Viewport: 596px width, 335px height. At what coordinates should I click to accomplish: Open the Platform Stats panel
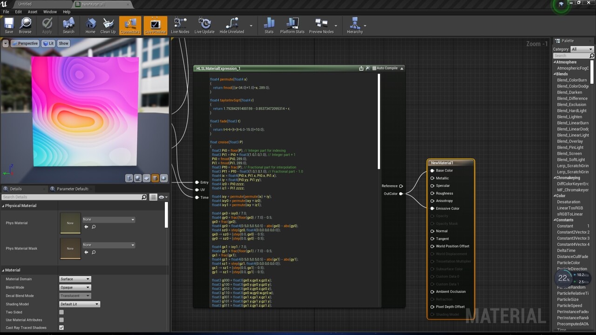point(292,25)
